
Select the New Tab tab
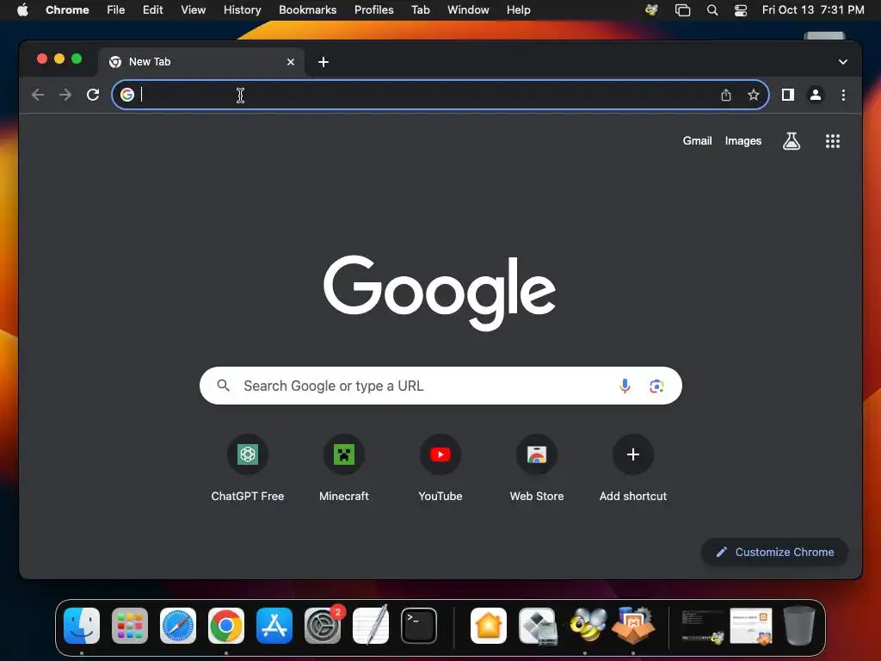click(x=201, y=62)
